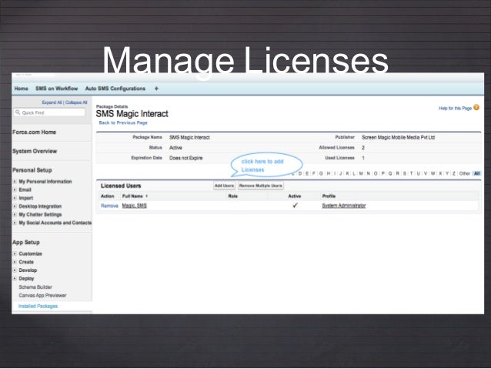
Task: Click the plus tab to add tabs
Action: (x=156, y=89)
